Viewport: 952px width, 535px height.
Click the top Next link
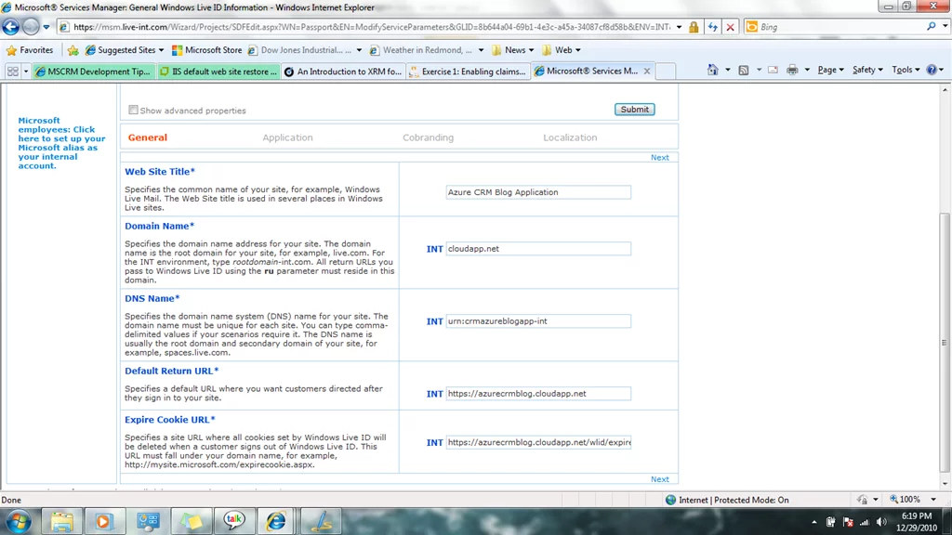point(660,158)
